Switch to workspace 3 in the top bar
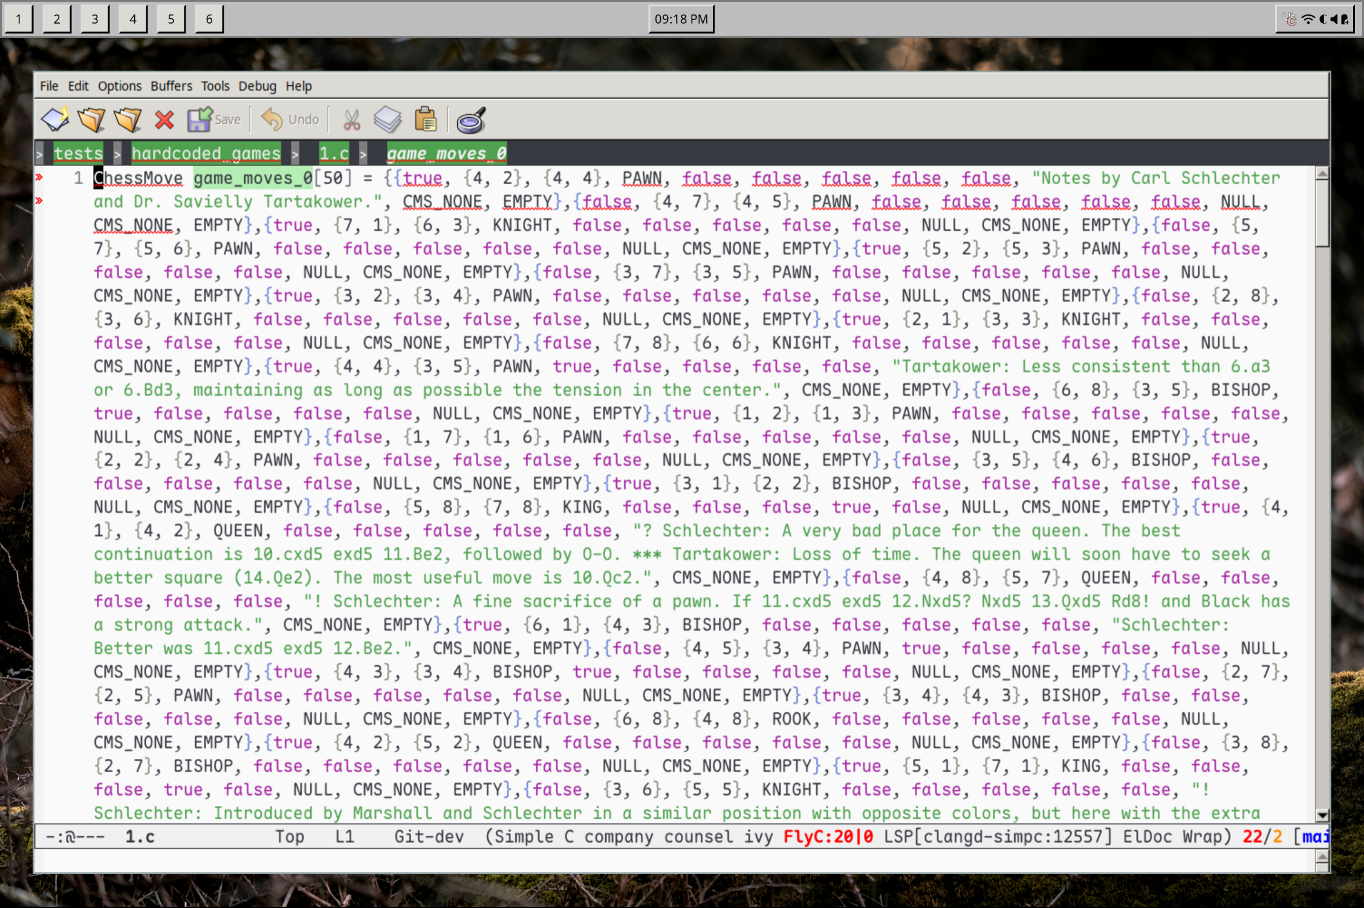The height and width of the screenshot is (908, 1364). pos(95,19)
